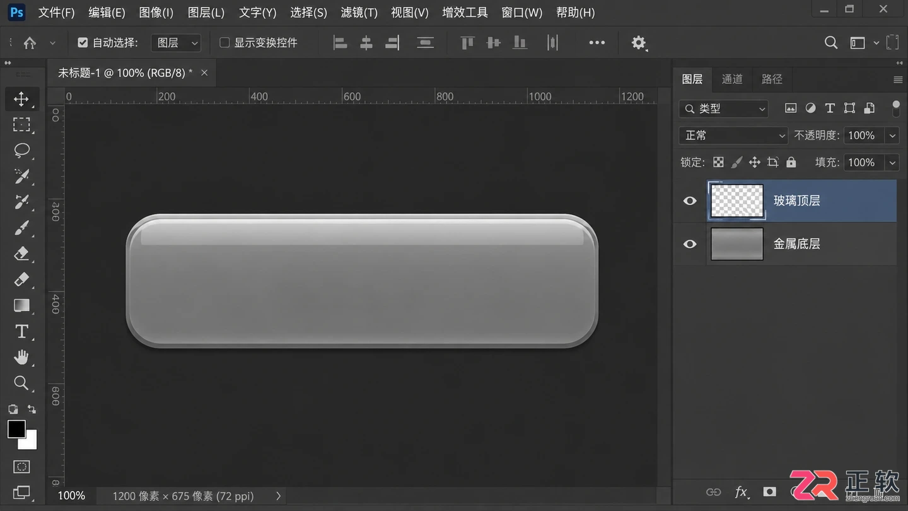Select the Background Eraser tool below Eraser

21,279
